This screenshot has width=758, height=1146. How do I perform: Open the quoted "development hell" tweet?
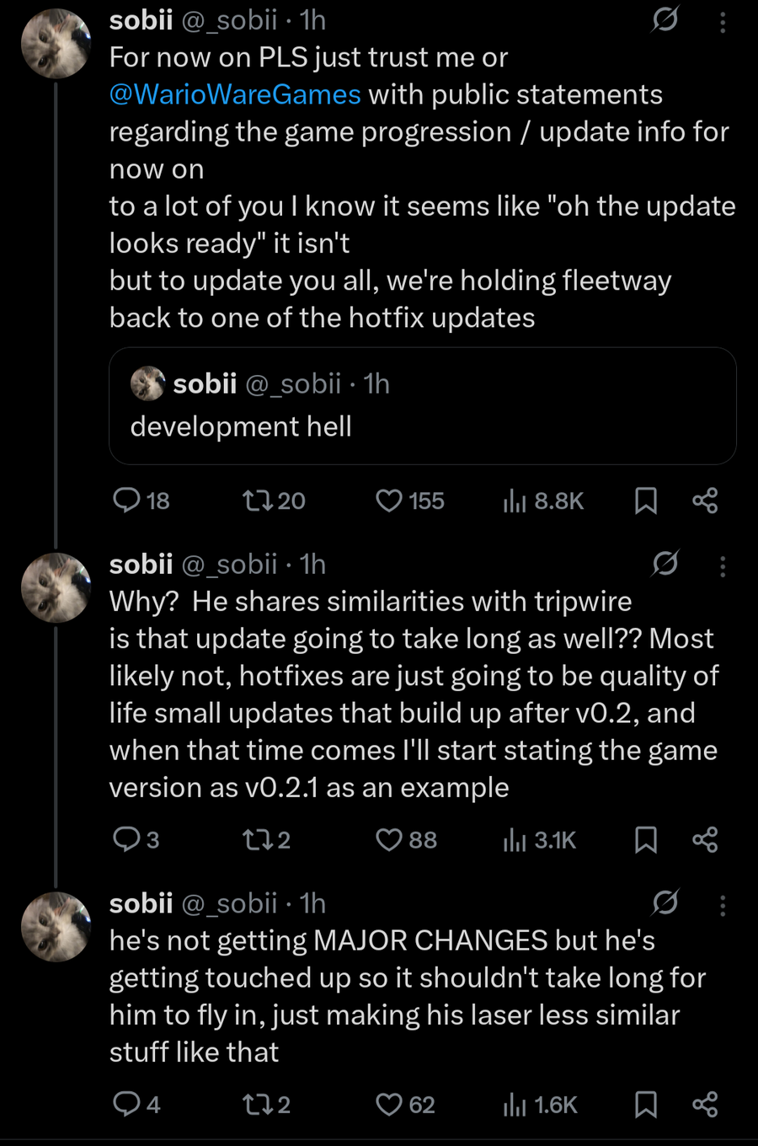(x=423, y=406)
